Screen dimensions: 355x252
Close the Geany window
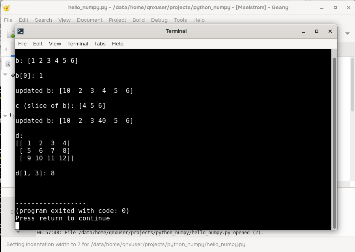(349, 8)
